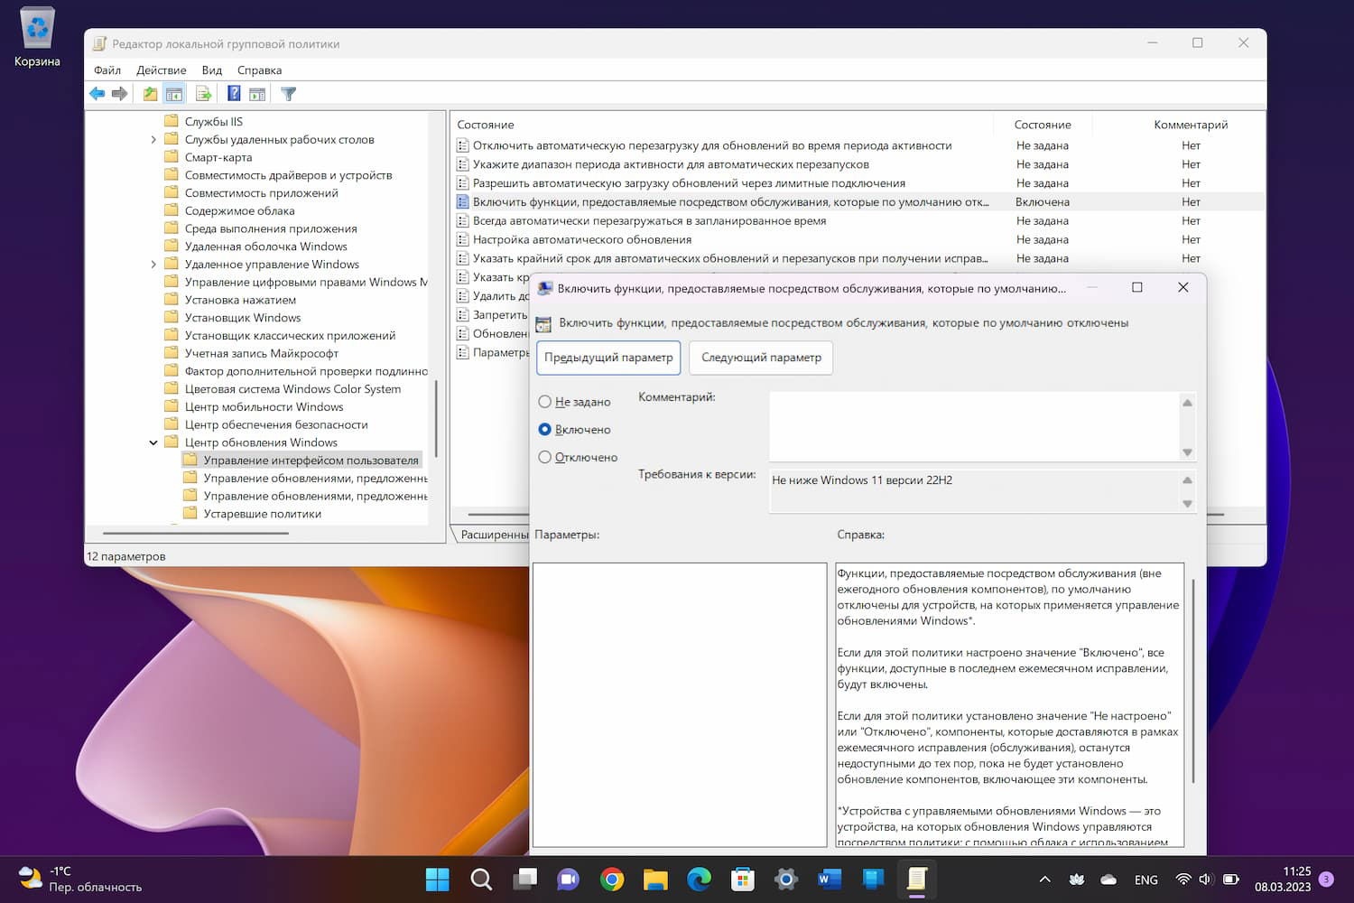Select 'Центр обеспечения безопасности' tree folder
The width and height of the screenshot is (1354, 903).
276,425
